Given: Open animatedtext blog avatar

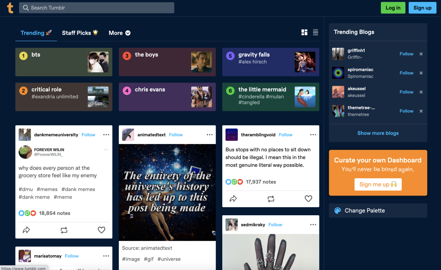Looking at the screenshot, I should tap(128, 135).
